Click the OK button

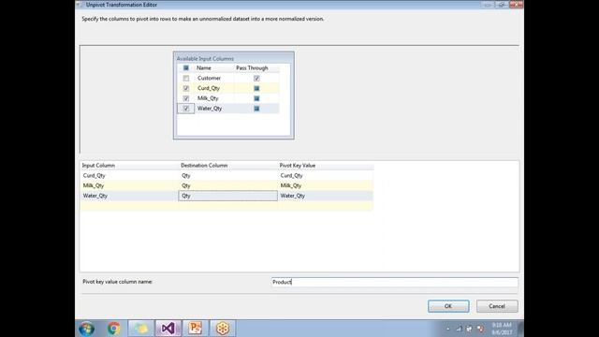pos(448,306)
